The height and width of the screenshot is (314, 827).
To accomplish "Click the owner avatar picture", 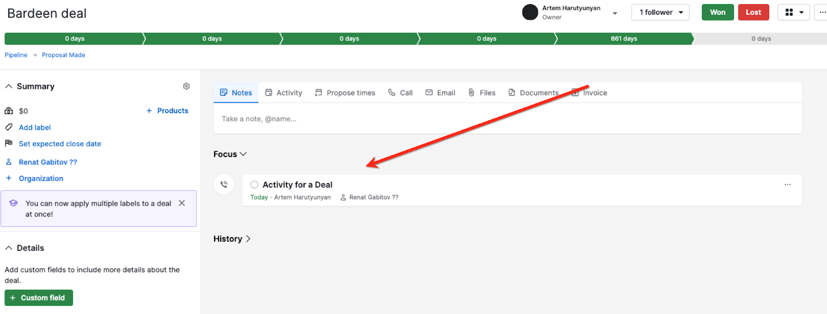I will pyautogui.click(x=530, y=12).
